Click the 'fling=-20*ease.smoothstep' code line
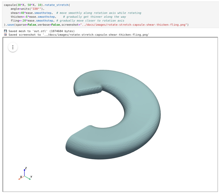 click(33, 21)
